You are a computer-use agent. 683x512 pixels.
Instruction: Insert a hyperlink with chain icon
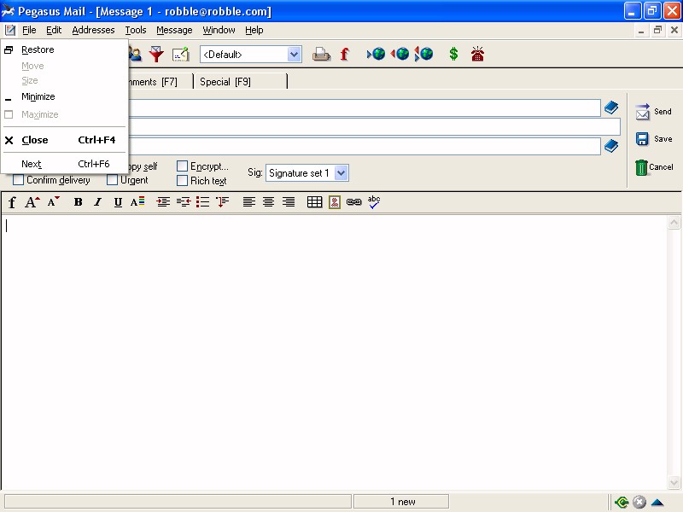[x=353, y=202]
